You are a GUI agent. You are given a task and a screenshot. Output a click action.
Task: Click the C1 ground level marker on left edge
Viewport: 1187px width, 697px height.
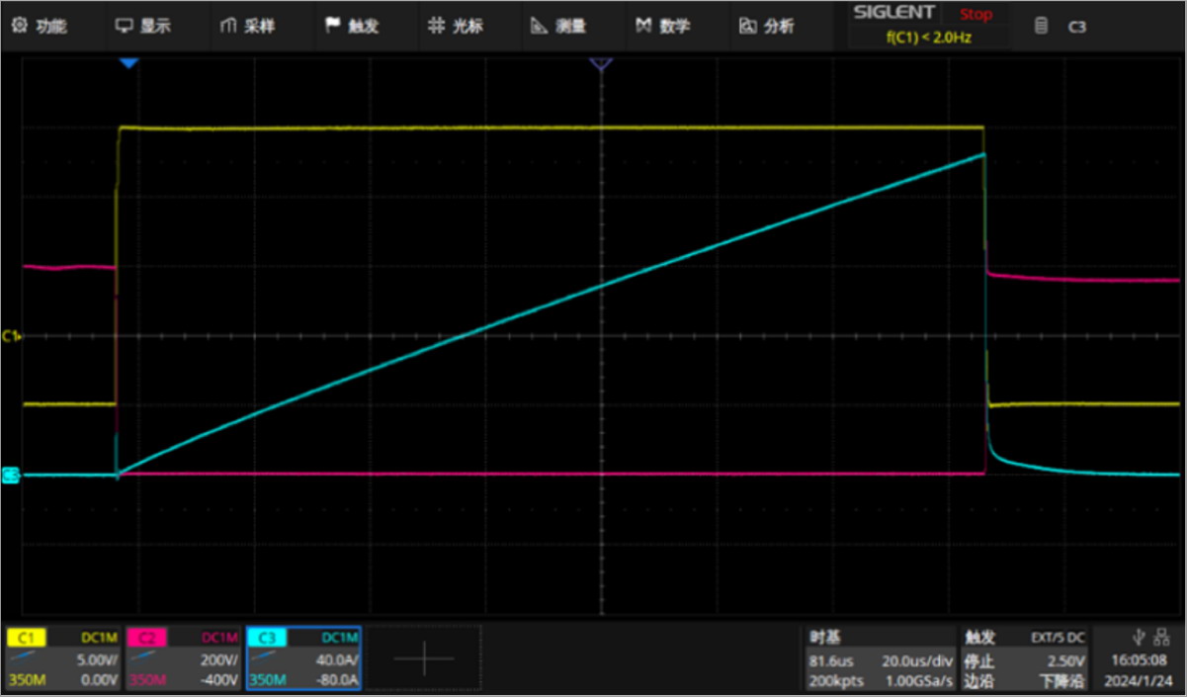(11, 336)
